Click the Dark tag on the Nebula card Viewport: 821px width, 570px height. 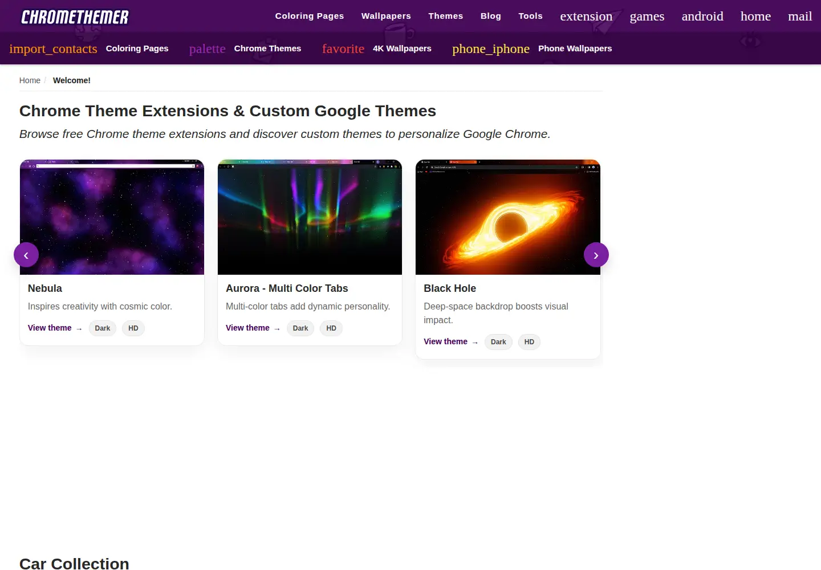point(103,328)
